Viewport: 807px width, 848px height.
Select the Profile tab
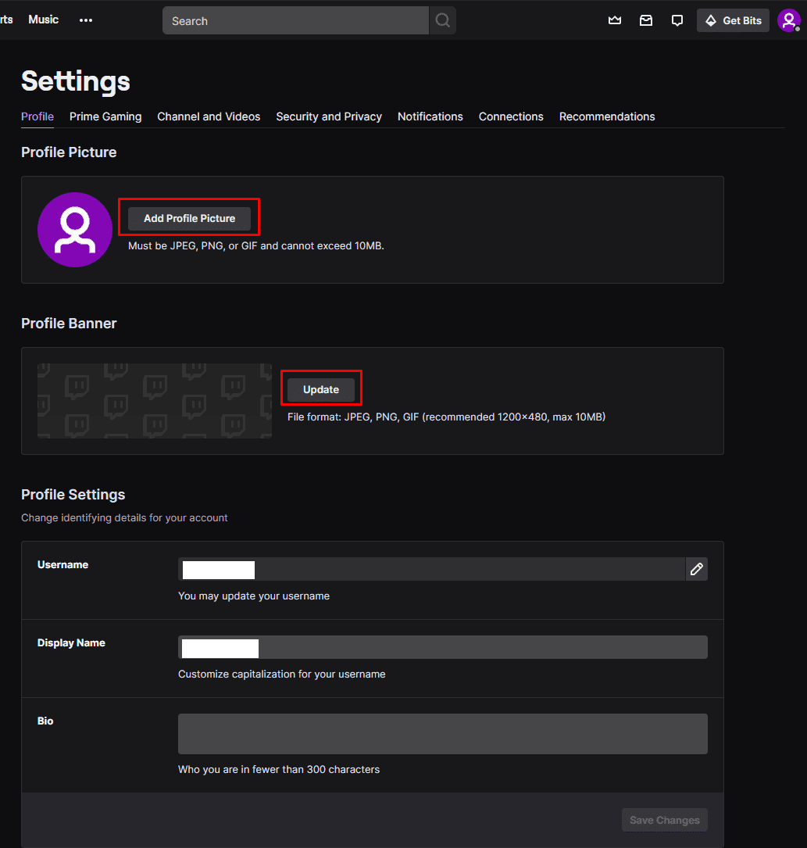(37, 116)
